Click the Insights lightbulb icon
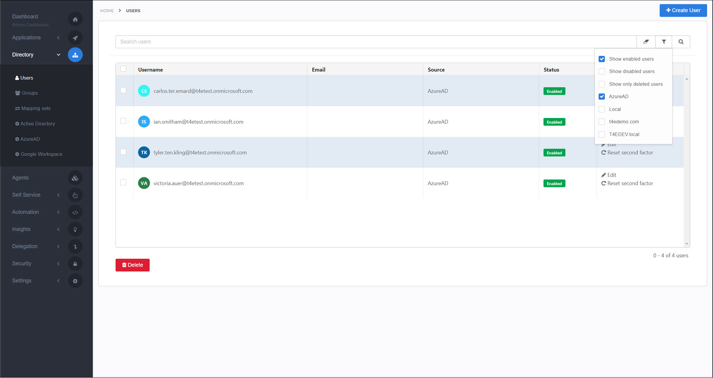713x378 pixels. tap(75, 229)
